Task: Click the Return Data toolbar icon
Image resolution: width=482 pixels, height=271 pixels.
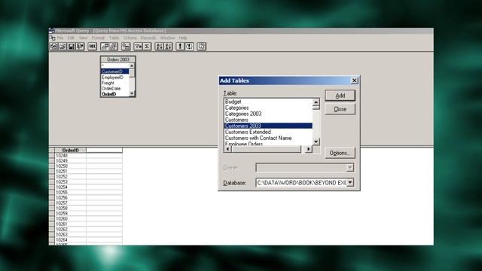Action: (80, 47)
